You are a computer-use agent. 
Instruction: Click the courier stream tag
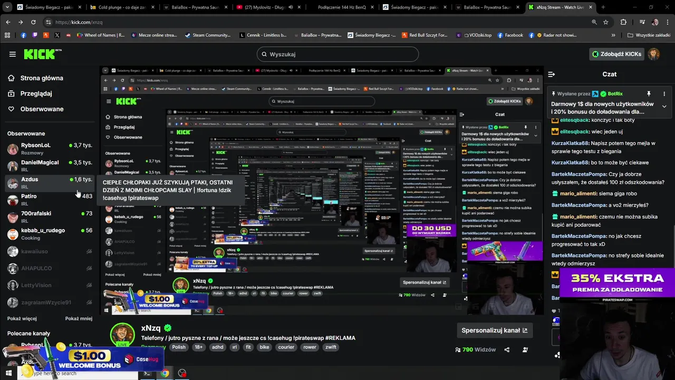tap(286, 347)
